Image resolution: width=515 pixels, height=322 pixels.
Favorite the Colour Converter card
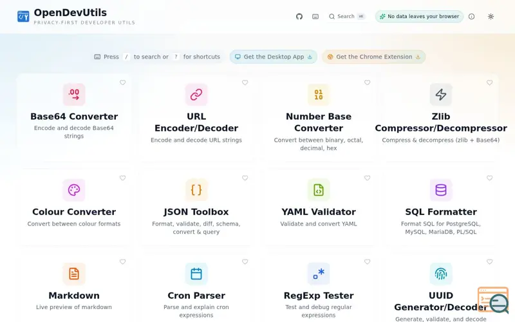[x=122, y=178]
